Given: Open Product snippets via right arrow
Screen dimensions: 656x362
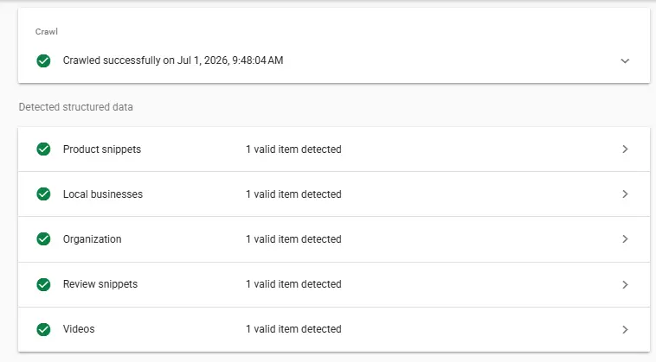Looking at the screenshot, I should [x=625, y=149].
